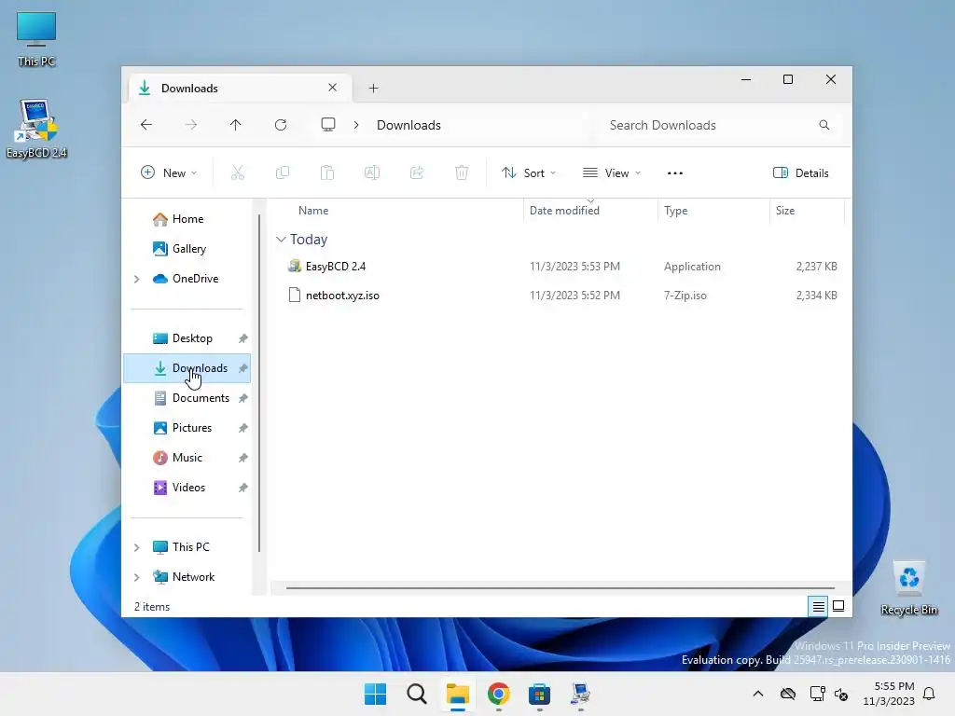The width and height of the screenshot is (955, 716).
Task: Open Videos in navigation pane
Action: click(x=187, y=488)
